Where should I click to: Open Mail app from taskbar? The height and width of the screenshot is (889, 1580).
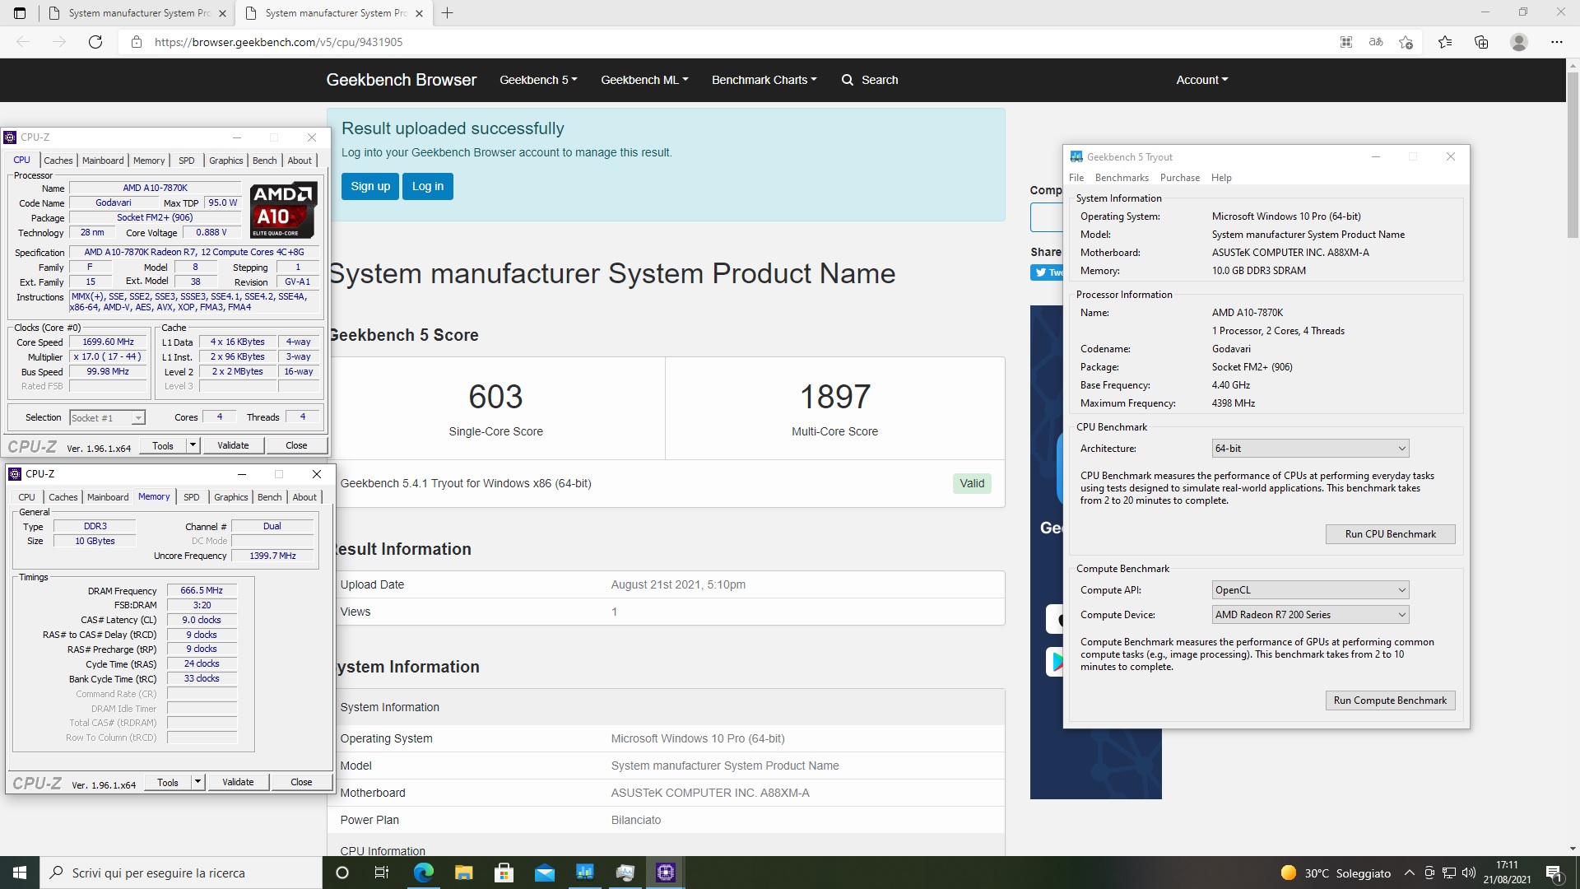click(544, 873)
